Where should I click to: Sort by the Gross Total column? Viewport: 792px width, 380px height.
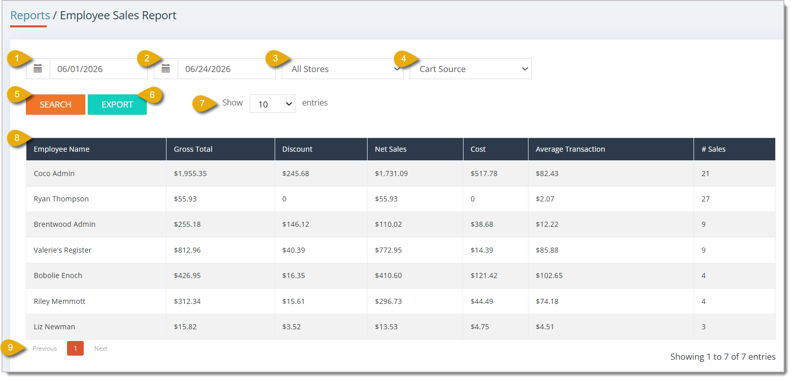[220, 149]
